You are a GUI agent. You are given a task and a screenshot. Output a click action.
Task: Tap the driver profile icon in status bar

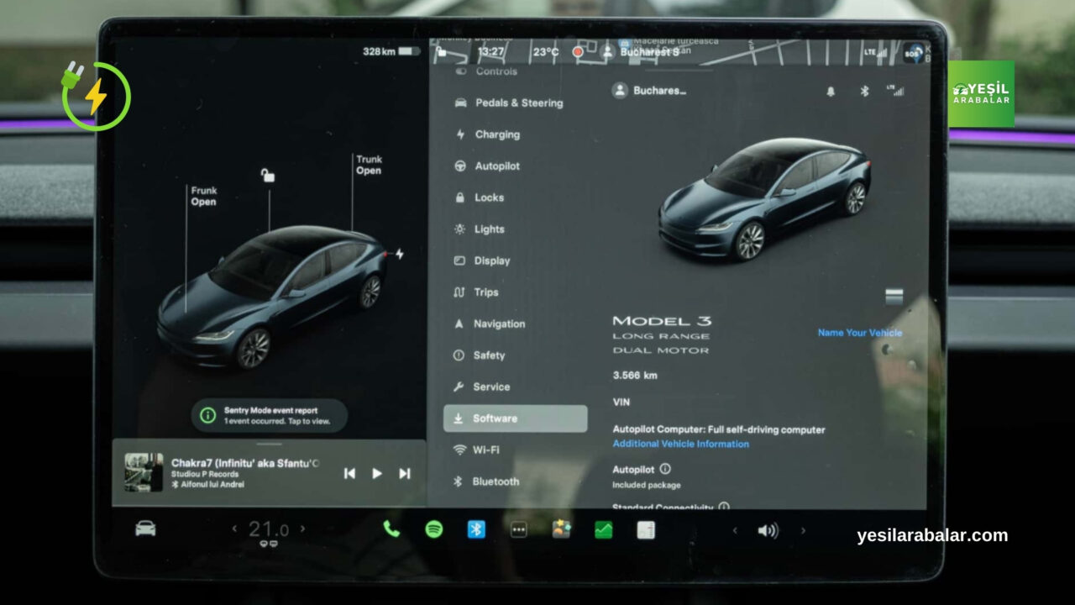pyautogui.click(x=607, y=52)
